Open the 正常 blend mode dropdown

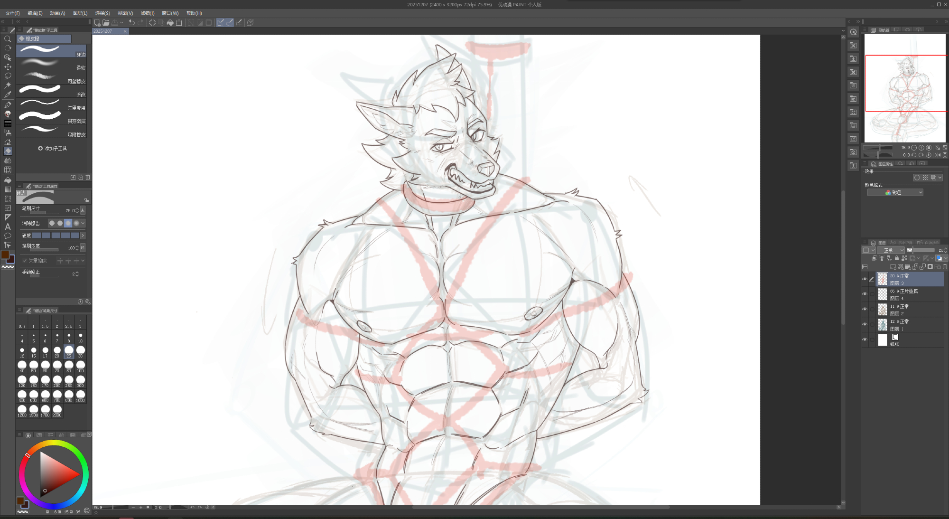point(891,250)
